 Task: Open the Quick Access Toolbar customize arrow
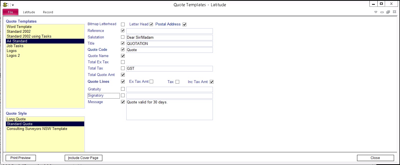click(13, 5)
